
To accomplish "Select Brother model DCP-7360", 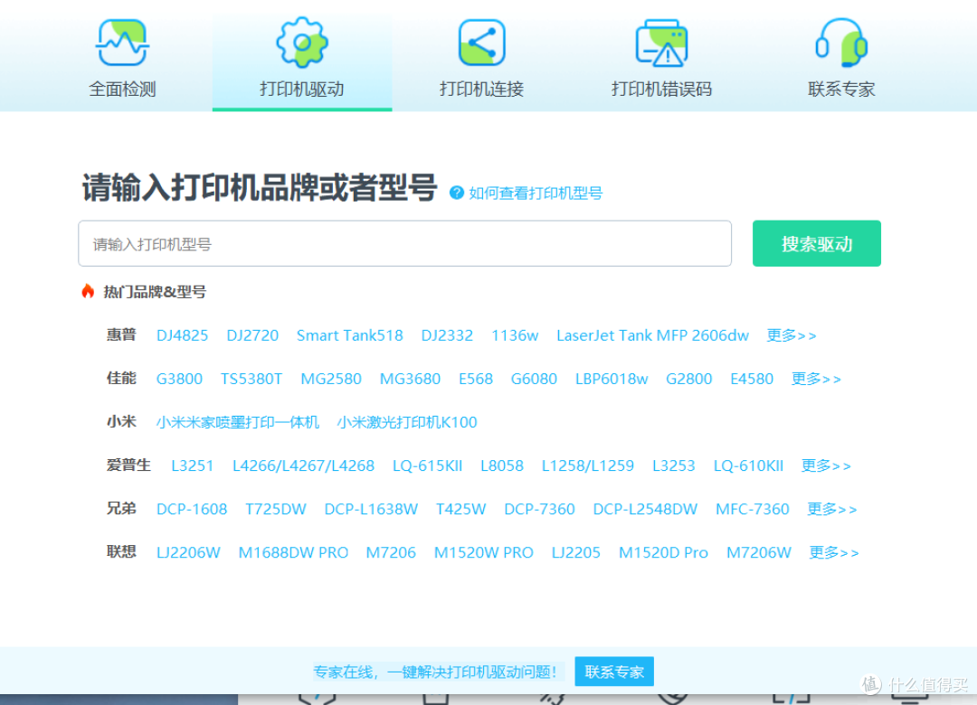I will point(539,509).
